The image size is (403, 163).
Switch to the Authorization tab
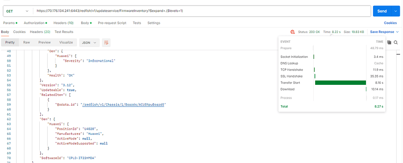[x=35, y=23]
